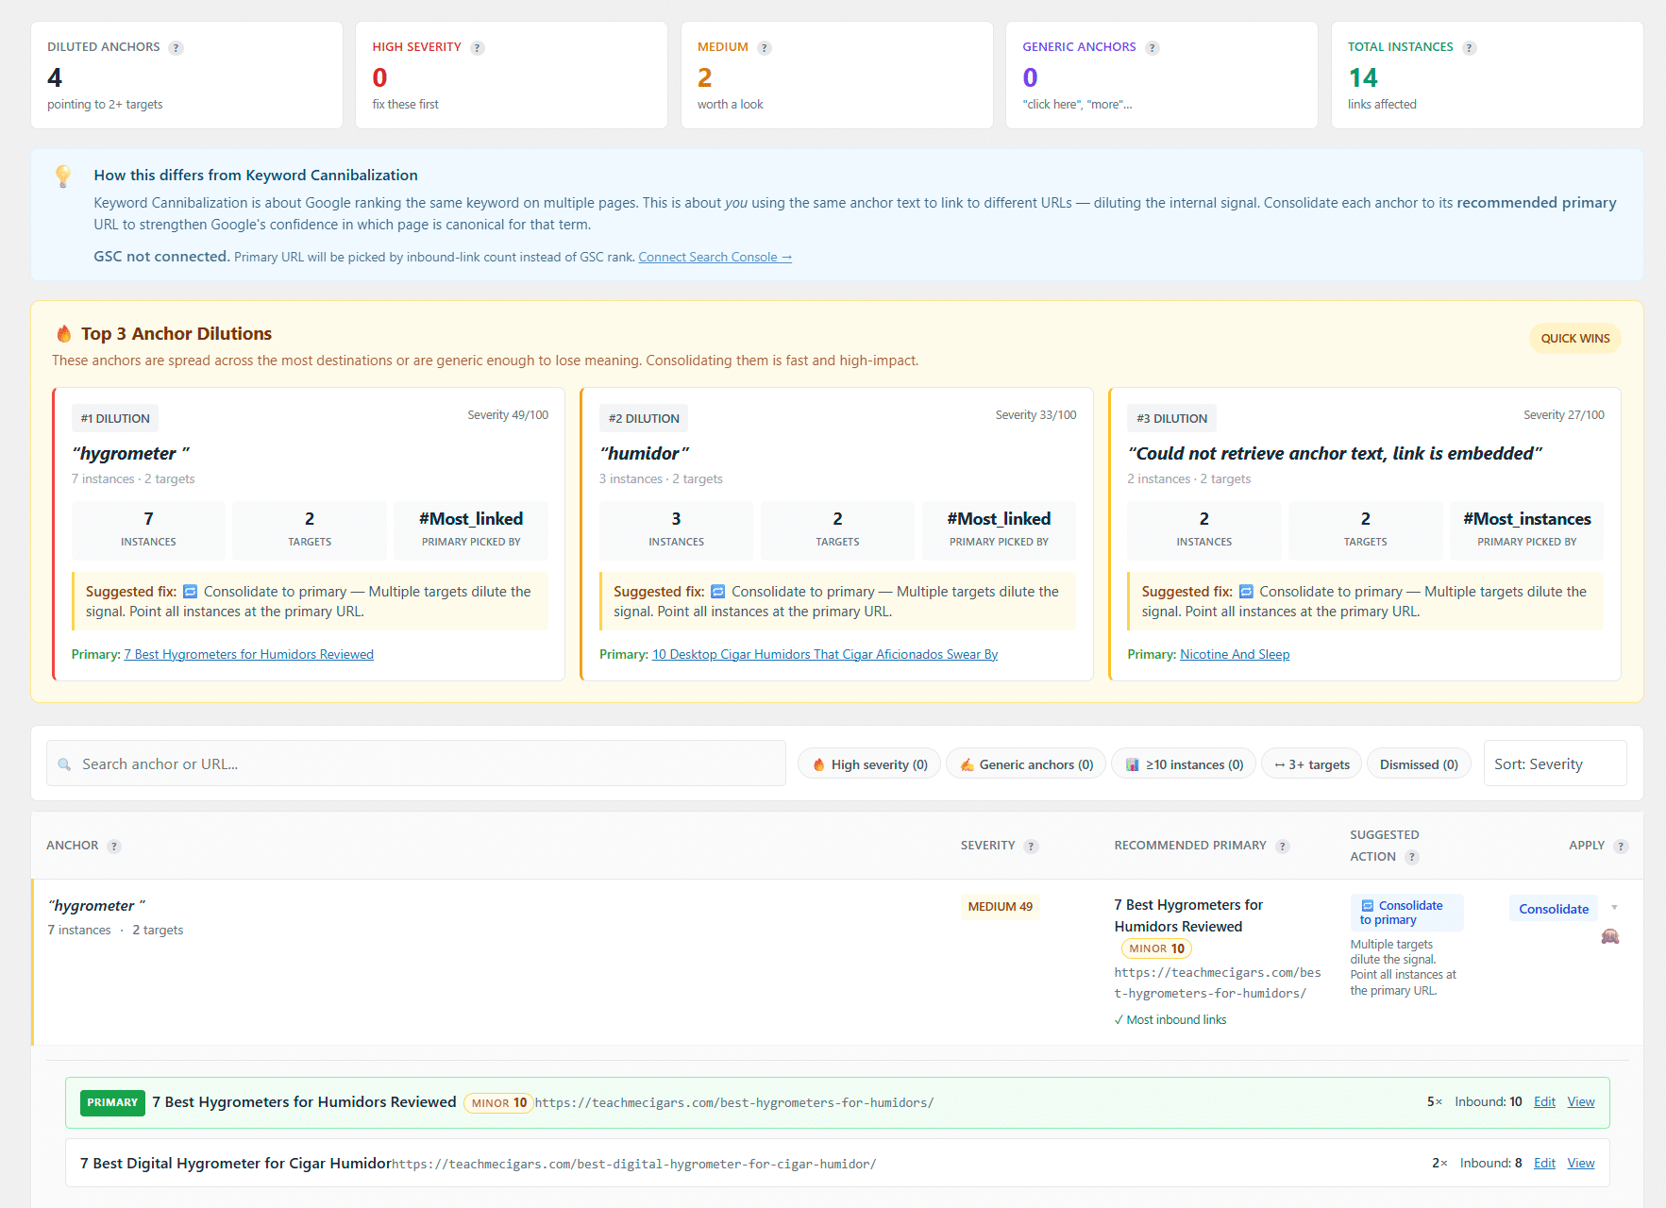Click the #Most_instances primary picked by value
This screenshot has width=1666, height=1208.
(x=1526, y=519)
